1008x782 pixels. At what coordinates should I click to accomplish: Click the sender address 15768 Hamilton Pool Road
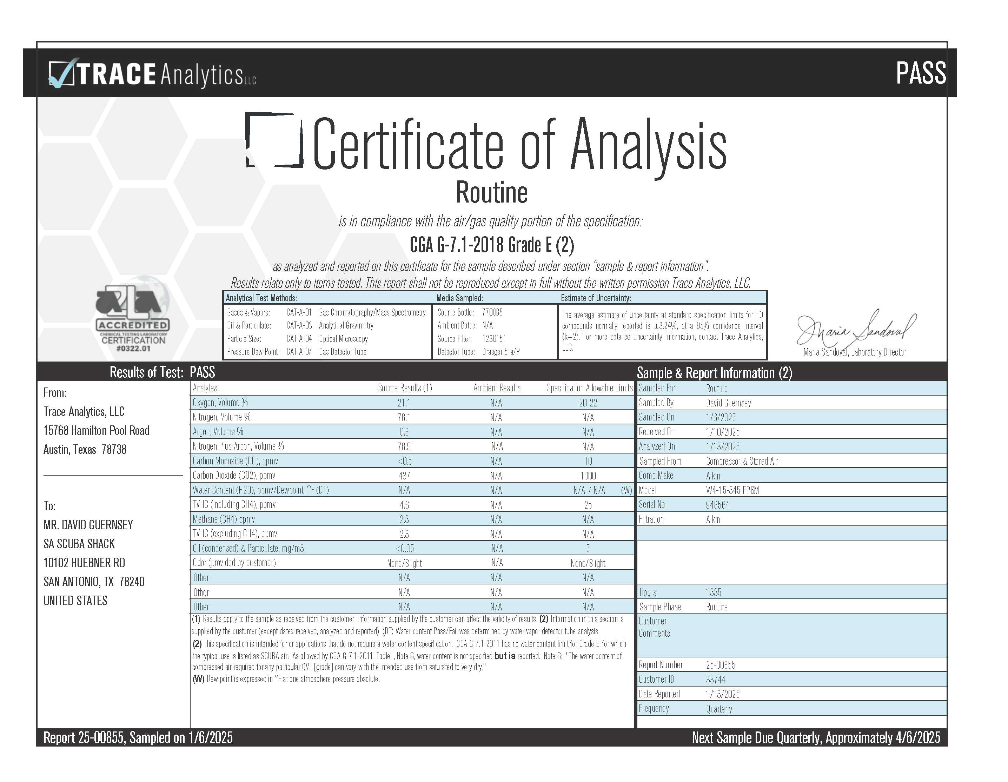point(97,431)
